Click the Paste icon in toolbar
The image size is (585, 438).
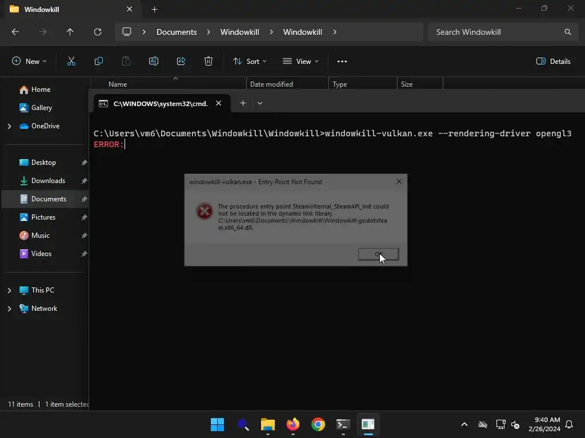click(126, 62)
